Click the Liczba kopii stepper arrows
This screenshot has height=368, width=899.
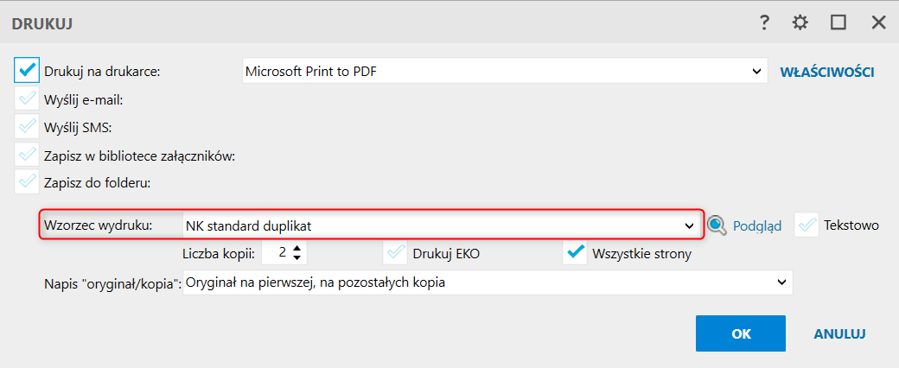[298, 253]
